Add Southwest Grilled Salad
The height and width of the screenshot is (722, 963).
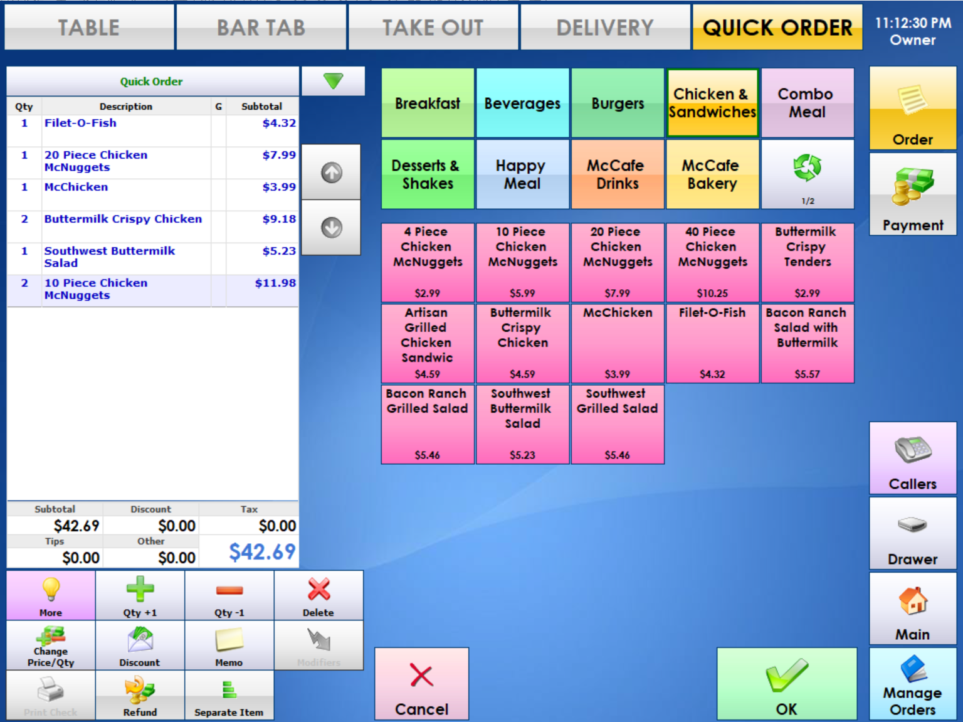point(618,425)
